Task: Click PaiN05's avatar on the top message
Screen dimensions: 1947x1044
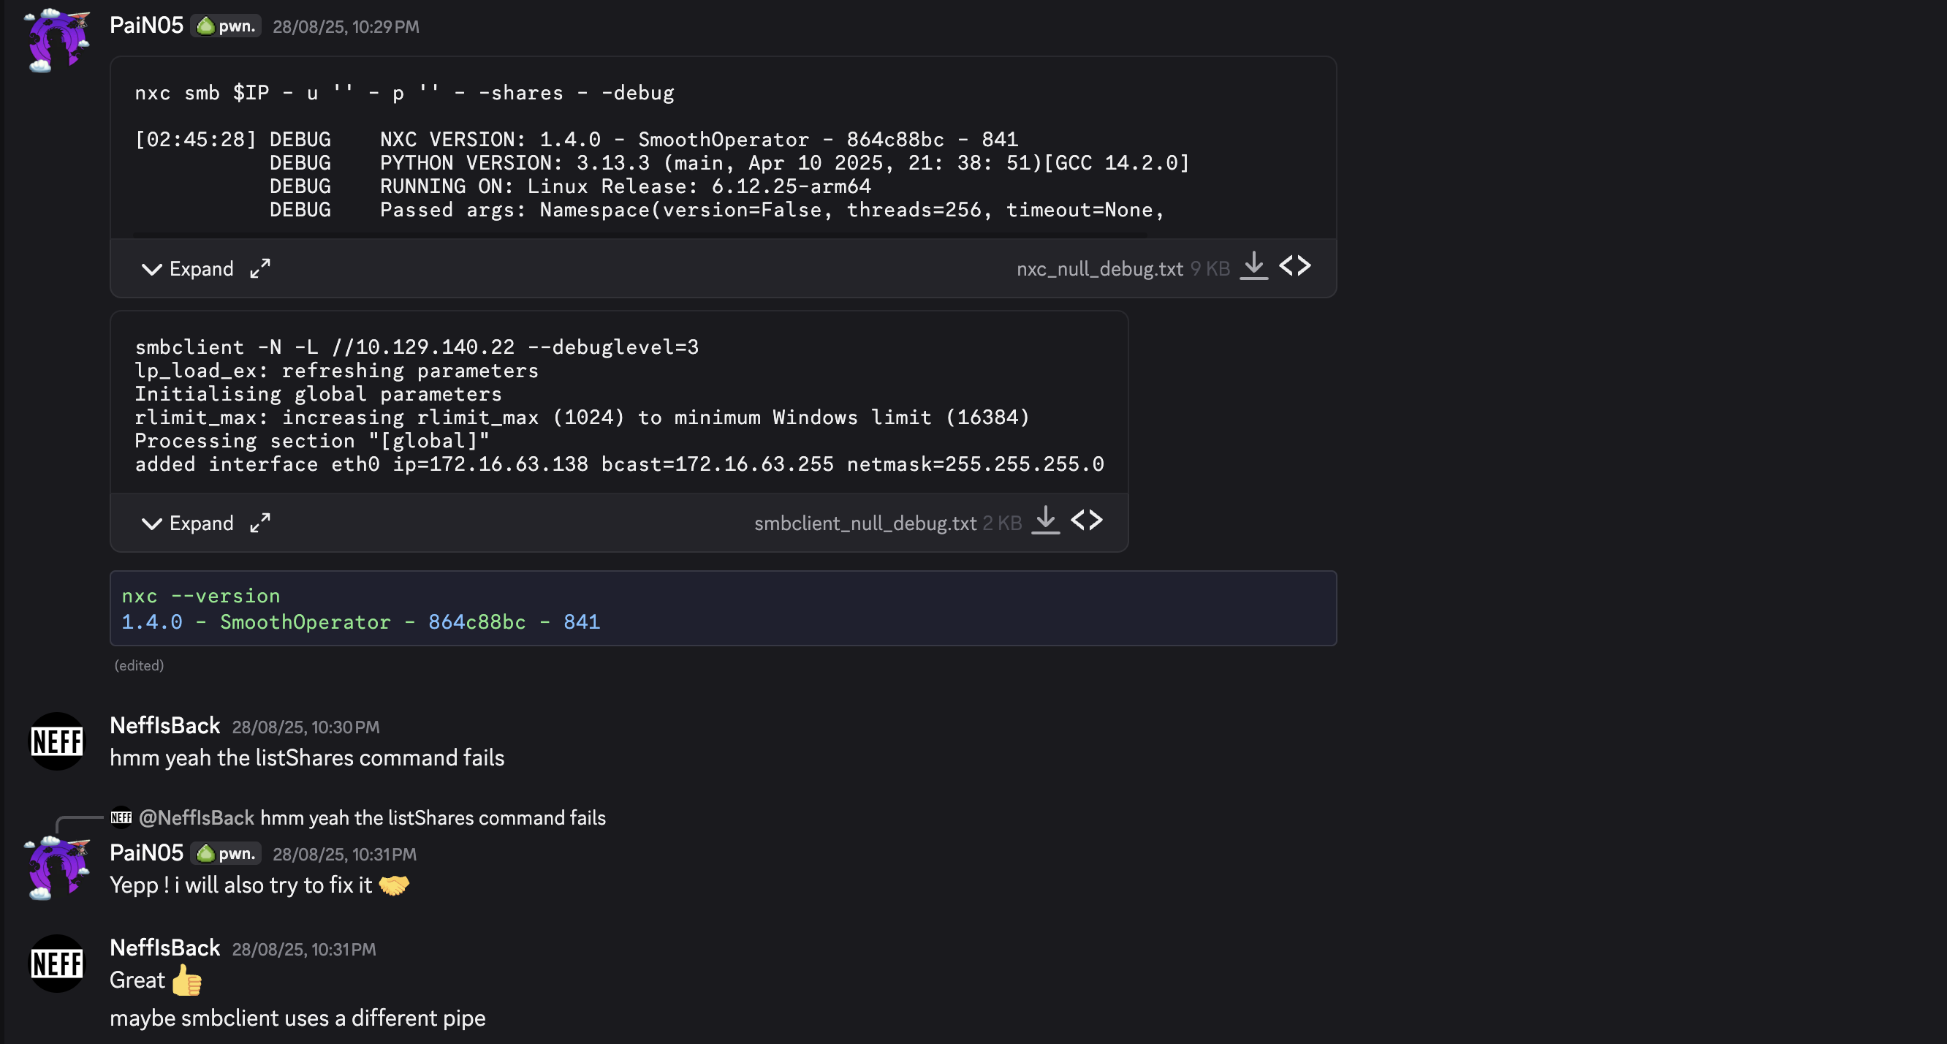Action: pyautogui.click(x=57, y=40)
